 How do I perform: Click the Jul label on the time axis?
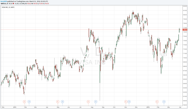coord(80,107)
